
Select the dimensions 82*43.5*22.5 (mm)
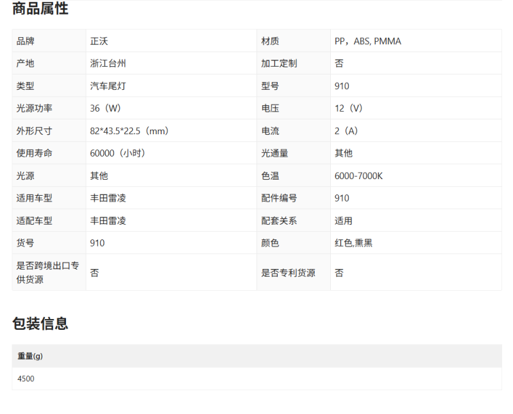pos(129,131)
